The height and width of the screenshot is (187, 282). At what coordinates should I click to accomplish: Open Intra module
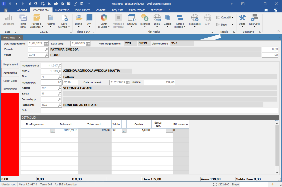tap(157, 21)
